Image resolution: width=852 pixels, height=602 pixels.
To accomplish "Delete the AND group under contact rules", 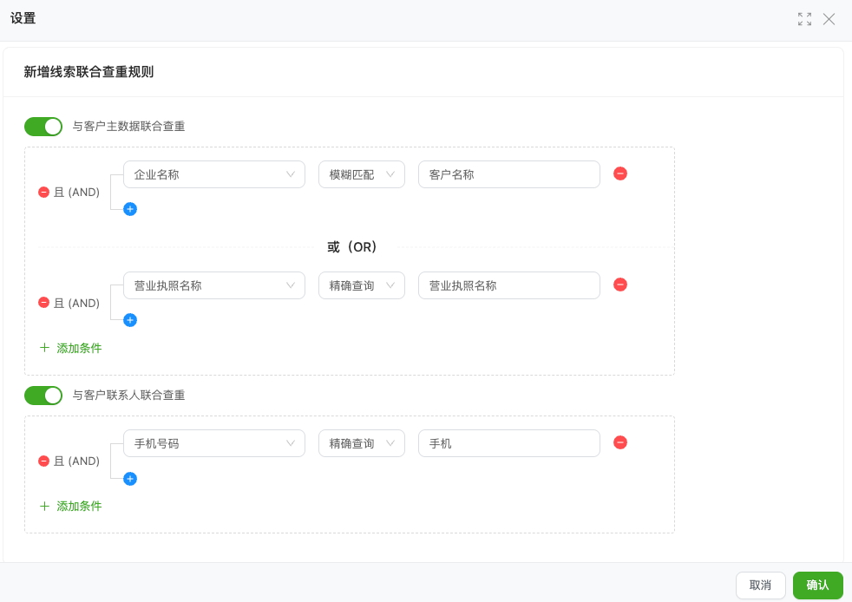I will coord(44,461).
